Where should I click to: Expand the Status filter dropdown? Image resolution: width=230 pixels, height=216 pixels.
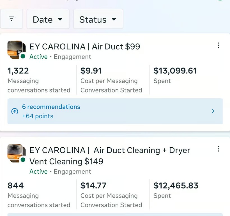(98, 19)
